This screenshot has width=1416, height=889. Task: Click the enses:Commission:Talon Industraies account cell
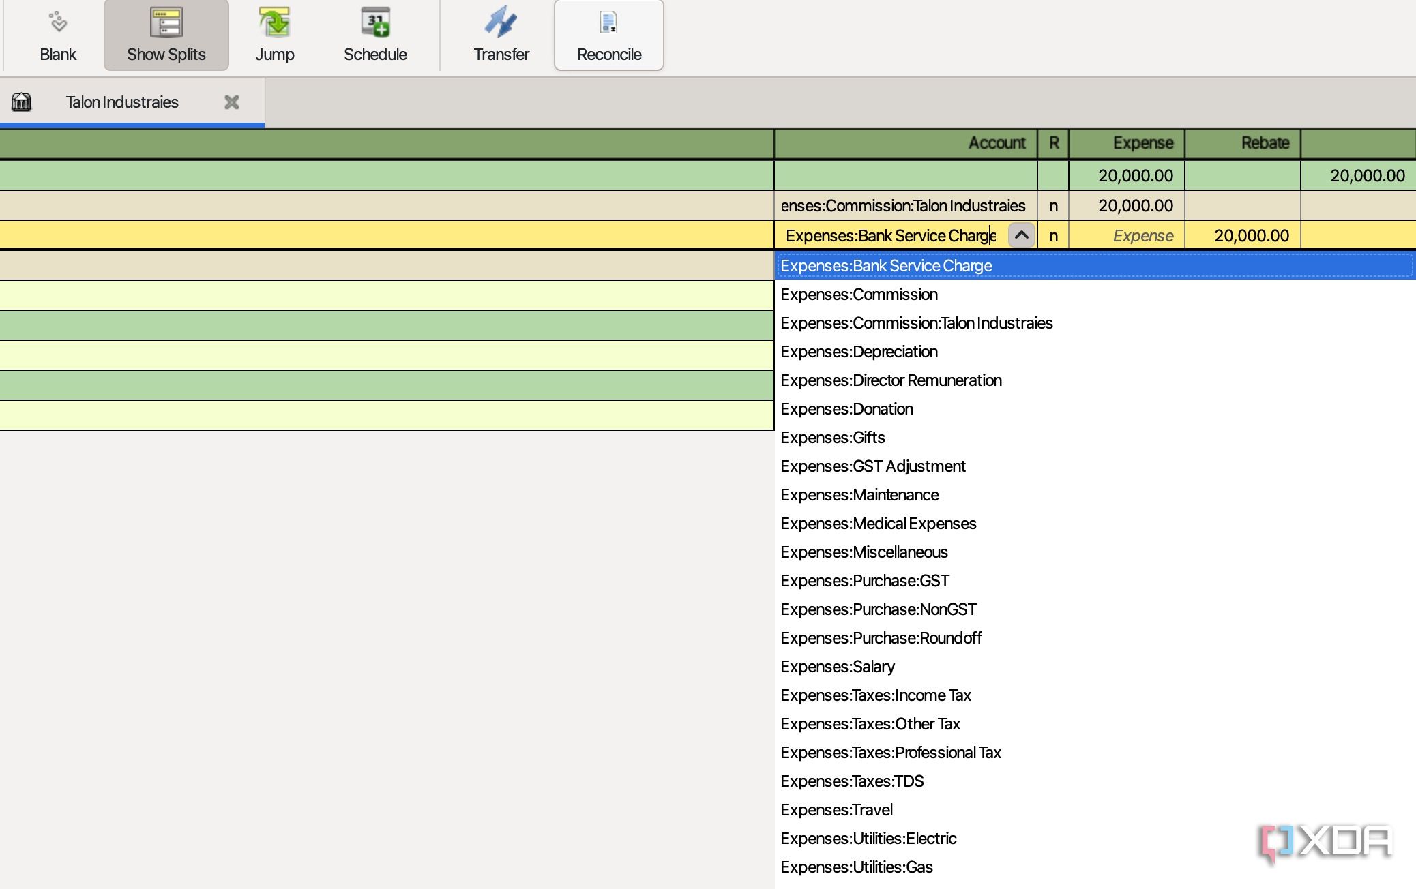905,206
